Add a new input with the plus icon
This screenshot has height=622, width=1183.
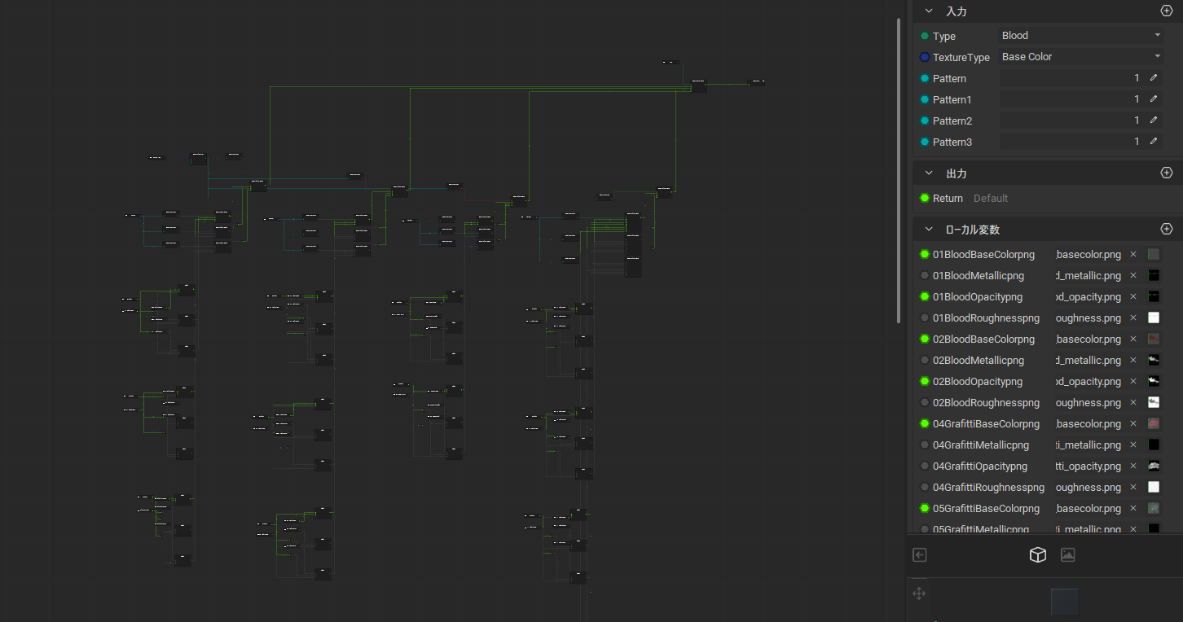point(1166,11)
